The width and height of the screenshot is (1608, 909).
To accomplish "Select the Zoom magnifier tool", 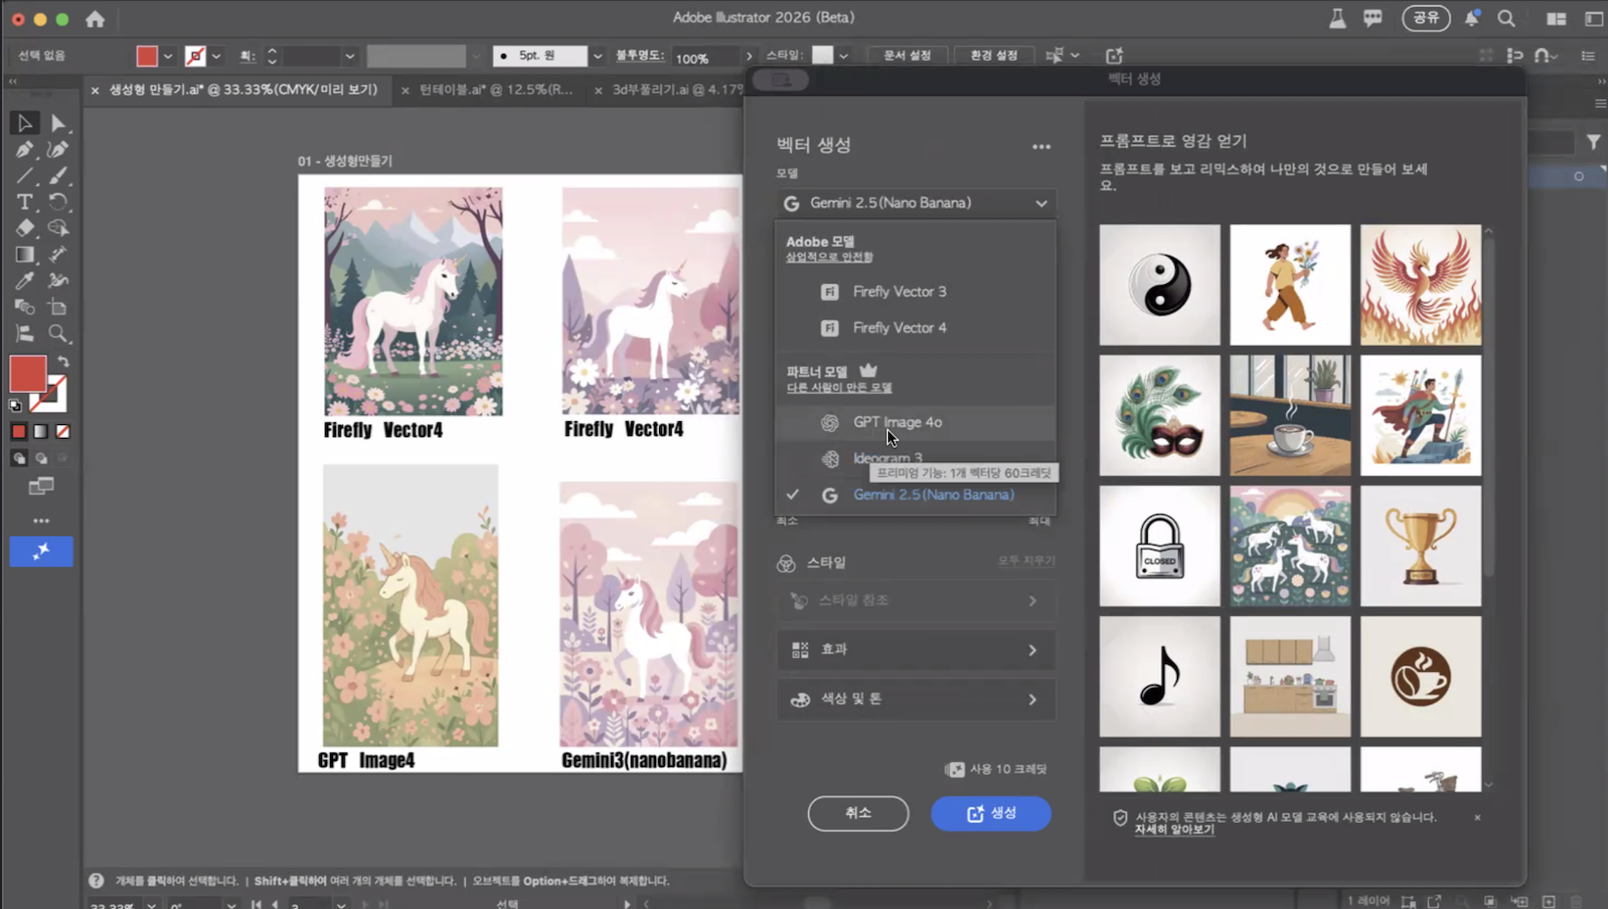I will click(x=58, y=334).
